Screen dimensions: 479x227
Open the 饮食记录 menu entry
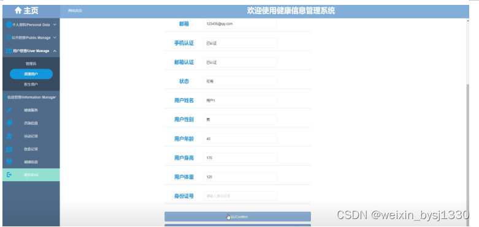pyautogui.click(x=31, y=149)
